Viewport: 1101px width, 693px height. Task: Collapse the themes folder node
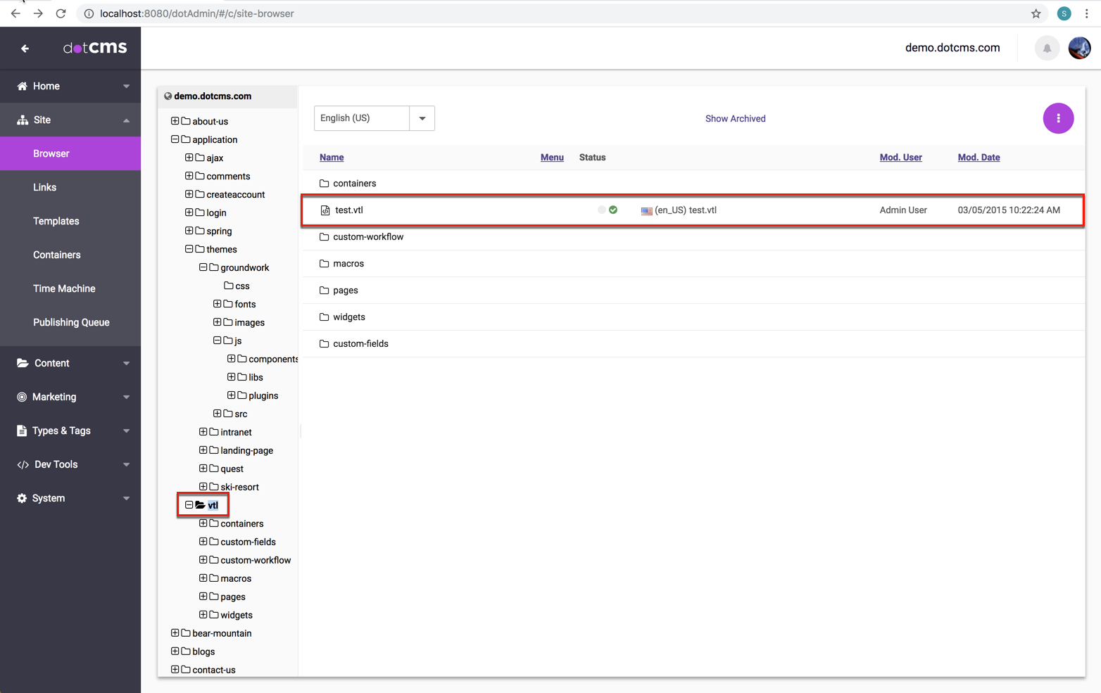[x=189, y=249]
